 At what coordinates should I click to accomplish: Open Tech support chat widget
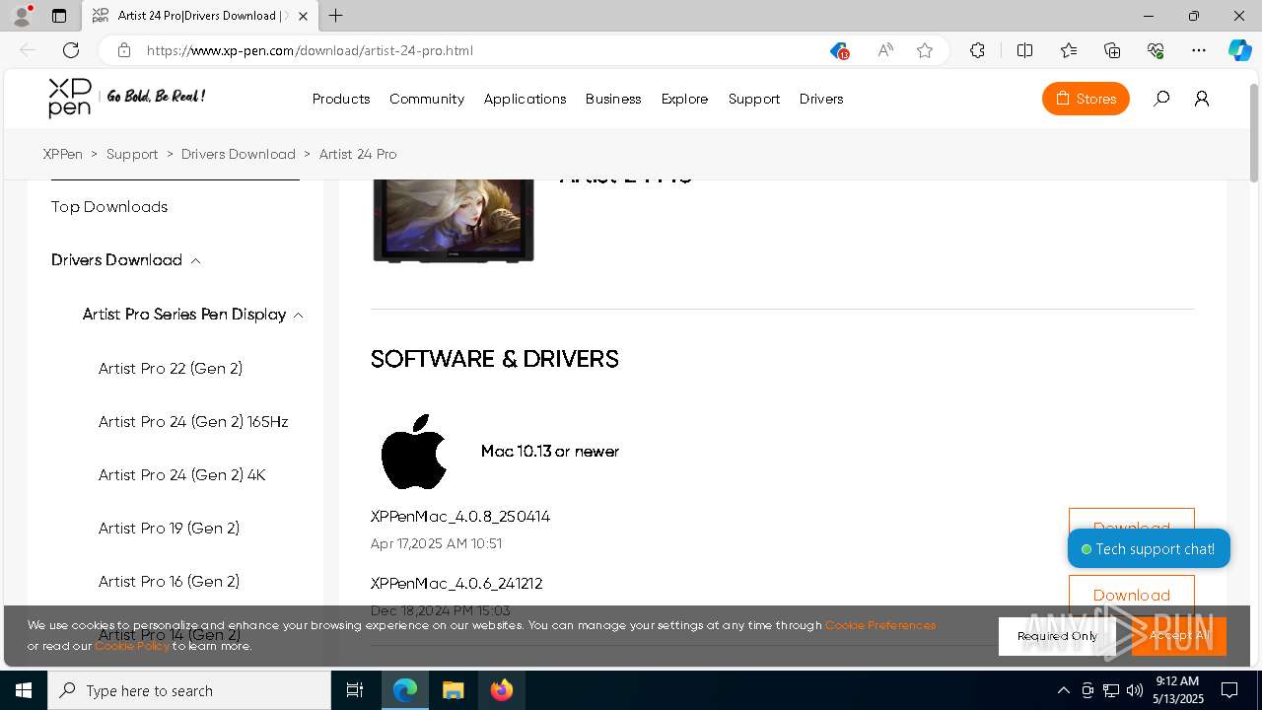click(x=1149, y=549)
